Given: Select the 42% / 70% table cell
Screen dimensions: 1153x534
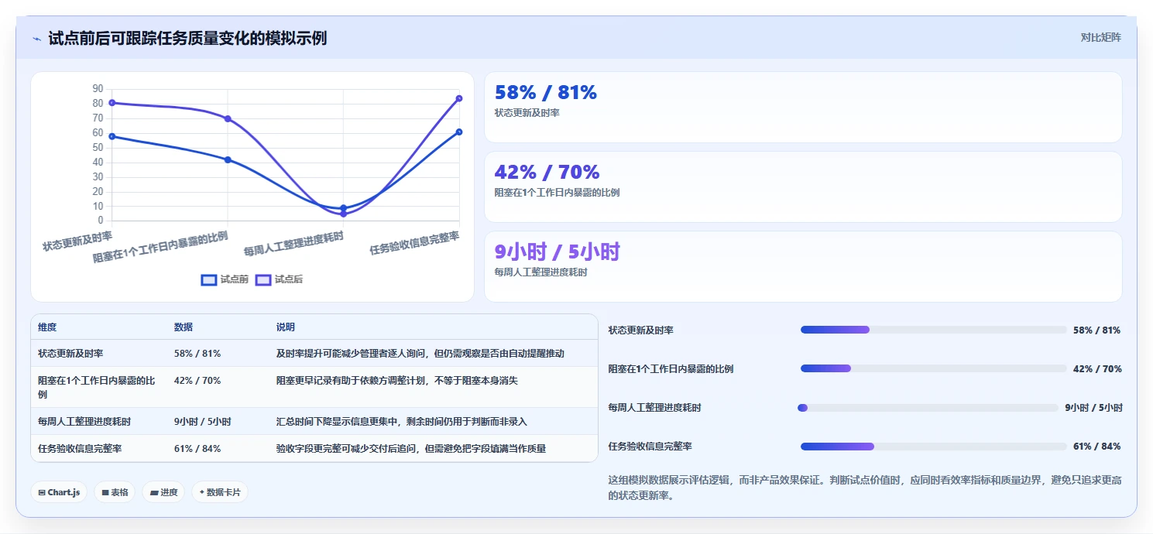Looking at the screenshot, I should coord(197,381).
